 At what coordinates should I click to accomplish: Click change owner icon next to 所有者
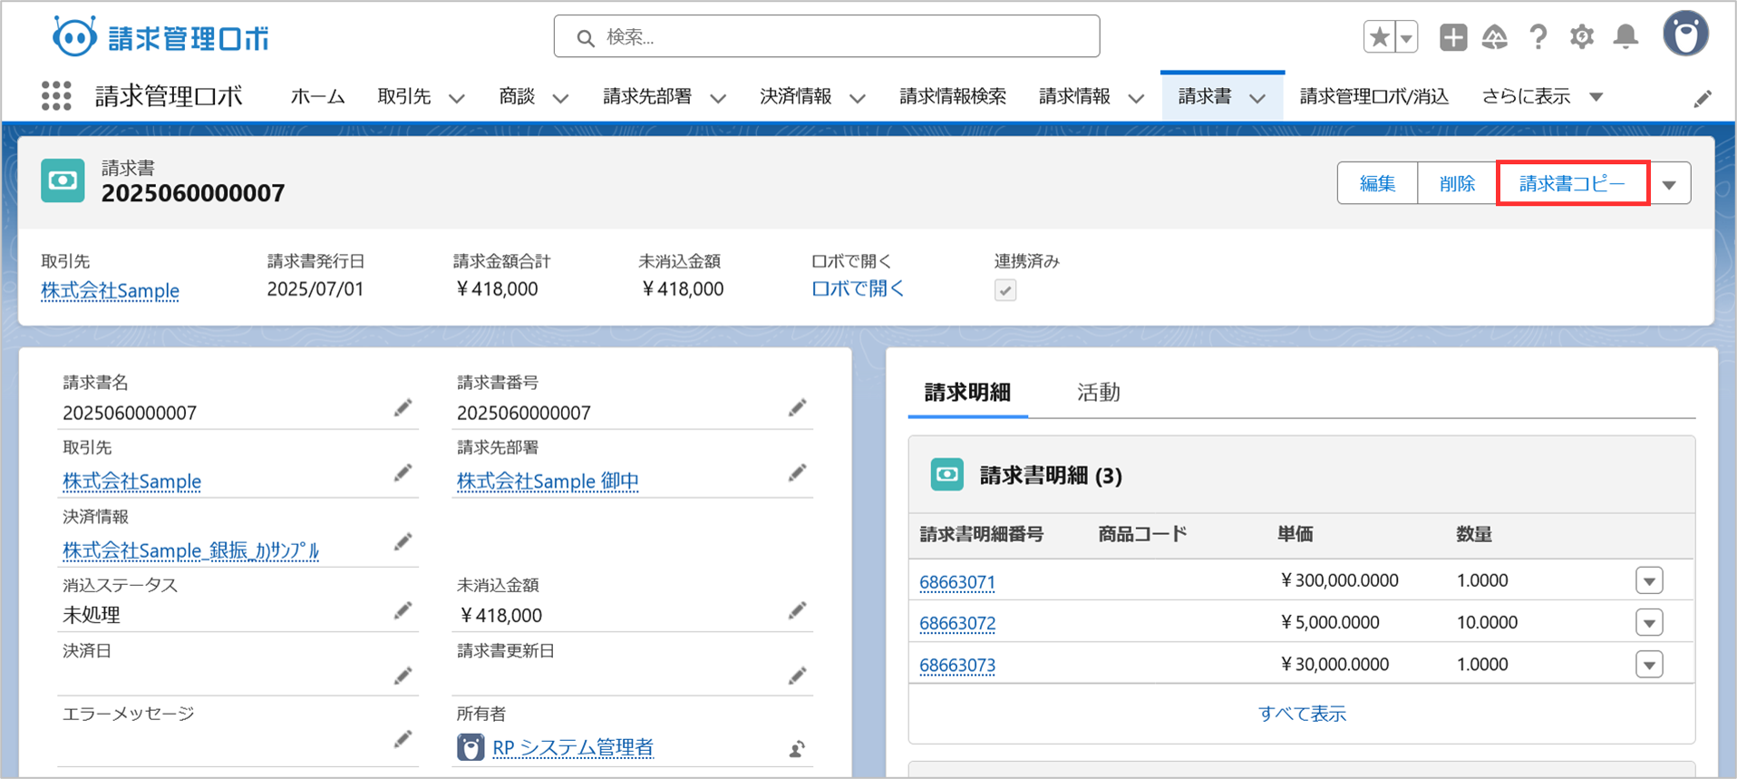[x=796, y=748]
